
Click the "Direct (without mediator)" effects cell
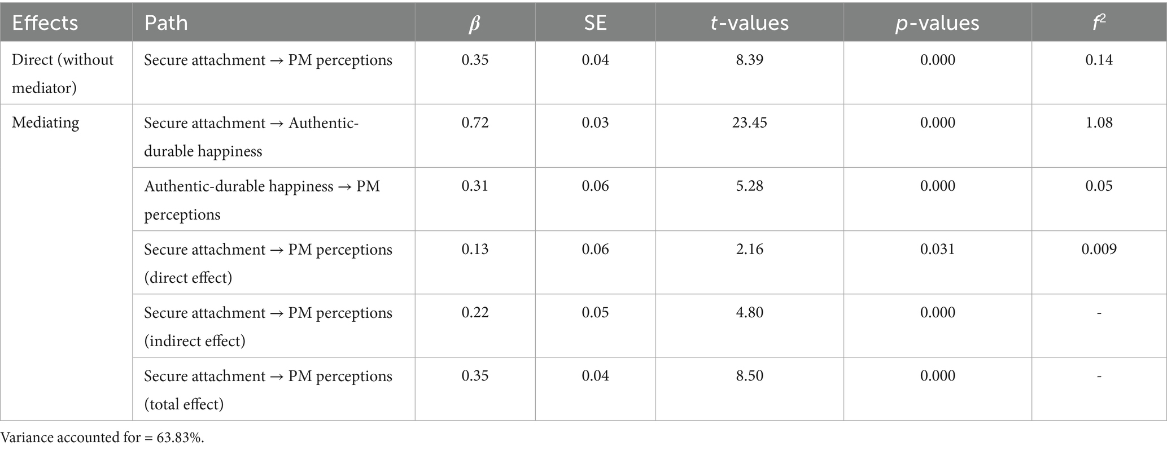63,73
